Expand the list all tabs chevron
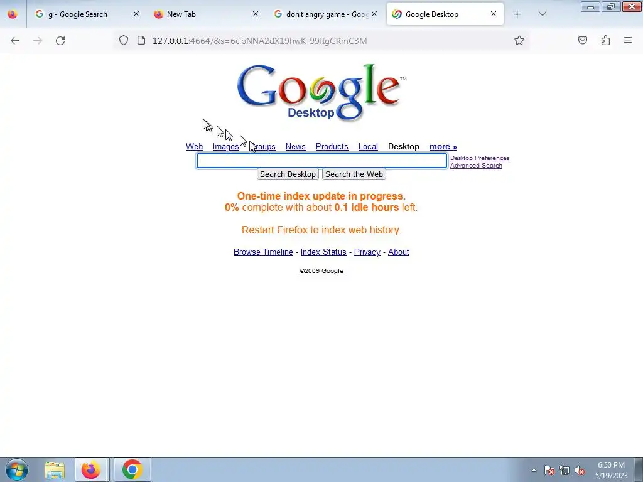This screenshot has width=643, height=482. [542, 14]
